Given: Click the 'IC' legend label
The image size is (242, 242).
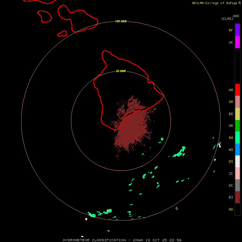Looking at the screenshot, I should (231, 174).
